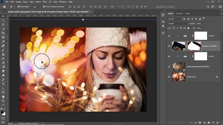Open the Fill slider dropdown arrow

[x=203, y=28]
